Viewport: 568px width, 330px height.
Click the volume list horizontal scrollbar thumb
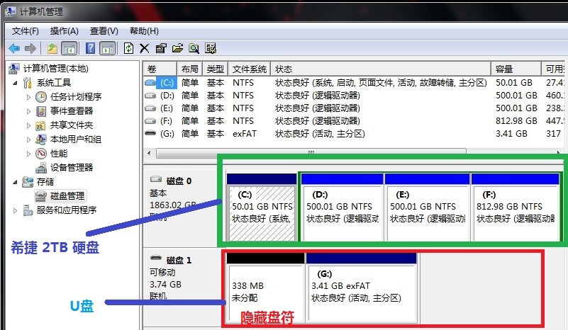click(311, 153)
